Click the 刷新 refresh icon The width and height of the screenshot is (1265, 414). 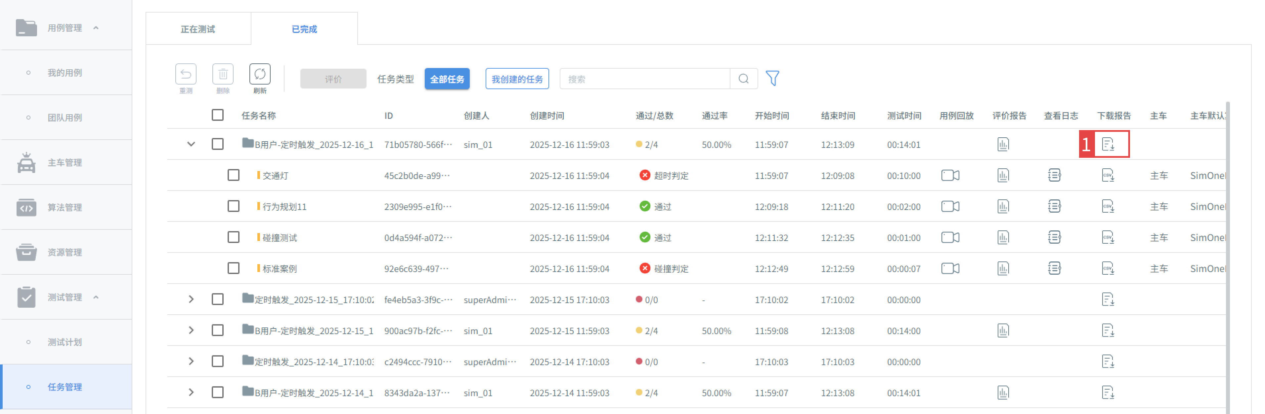click(260, 74)
